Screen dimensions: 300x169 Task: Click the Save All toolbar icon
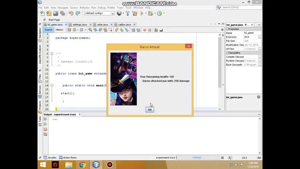click(62, 14)
